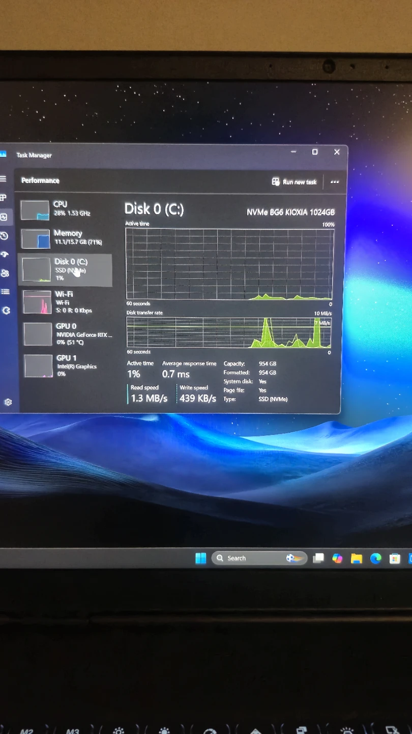
Task: Click the Wi-Fi mini graph thumbnail
Action: (38, 302)
